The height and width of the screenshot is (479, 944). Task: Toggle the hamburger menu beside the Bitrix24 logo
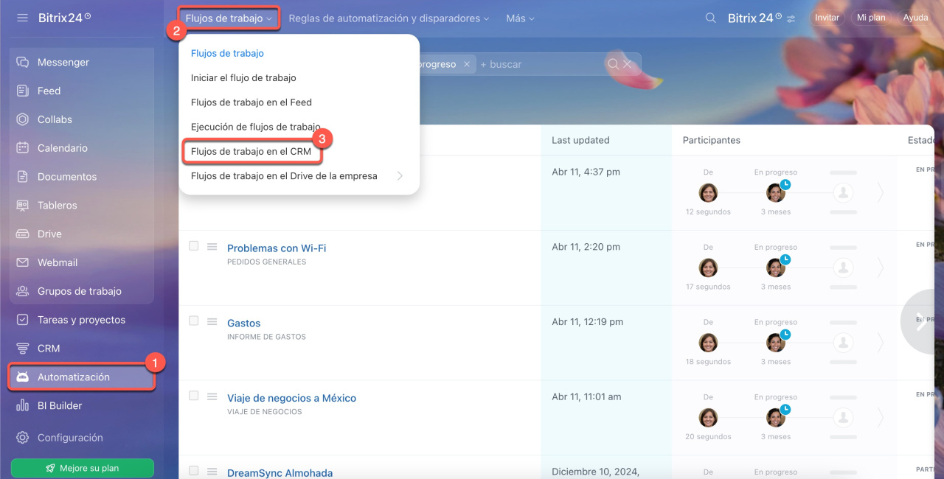coord(22,18)
